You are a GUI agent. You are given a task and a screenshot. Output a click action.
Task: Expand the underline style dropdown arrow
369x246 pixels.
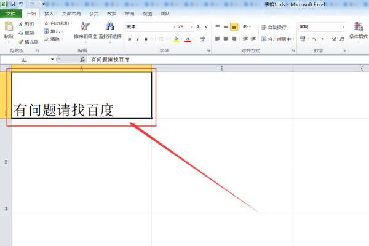(x=152, y=39)
